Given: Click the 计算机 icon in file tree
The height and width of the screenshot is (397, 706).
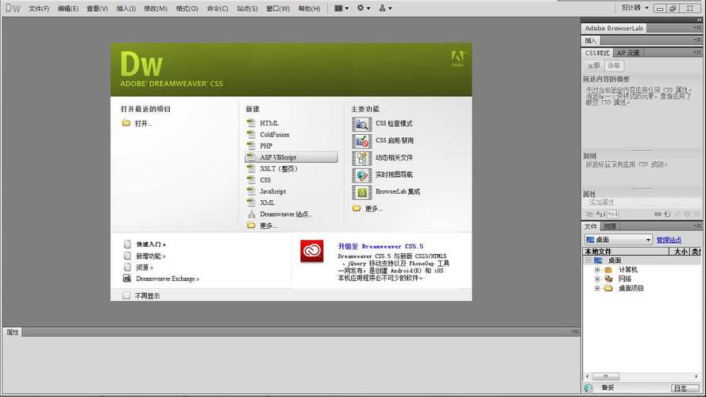Looking at the screenshot, I should point(609,270).
